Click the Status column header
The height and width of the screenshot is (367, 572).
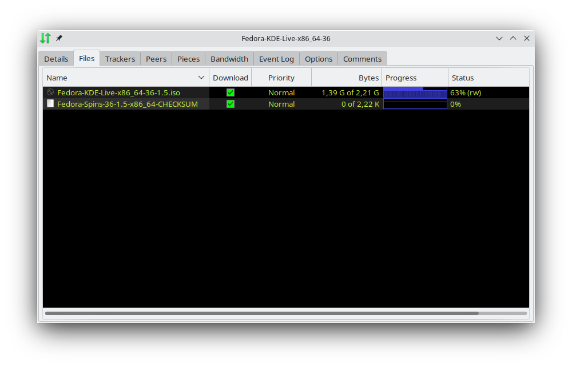[x=488, y=78]
